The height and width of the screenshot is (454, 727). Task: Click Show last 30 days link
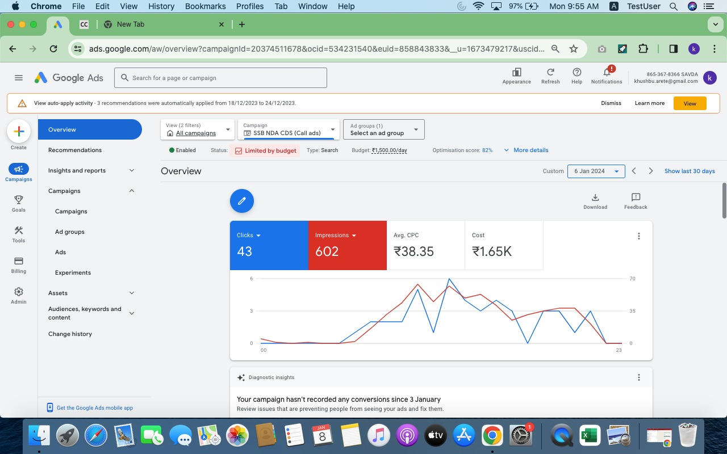tap(690, 171)
